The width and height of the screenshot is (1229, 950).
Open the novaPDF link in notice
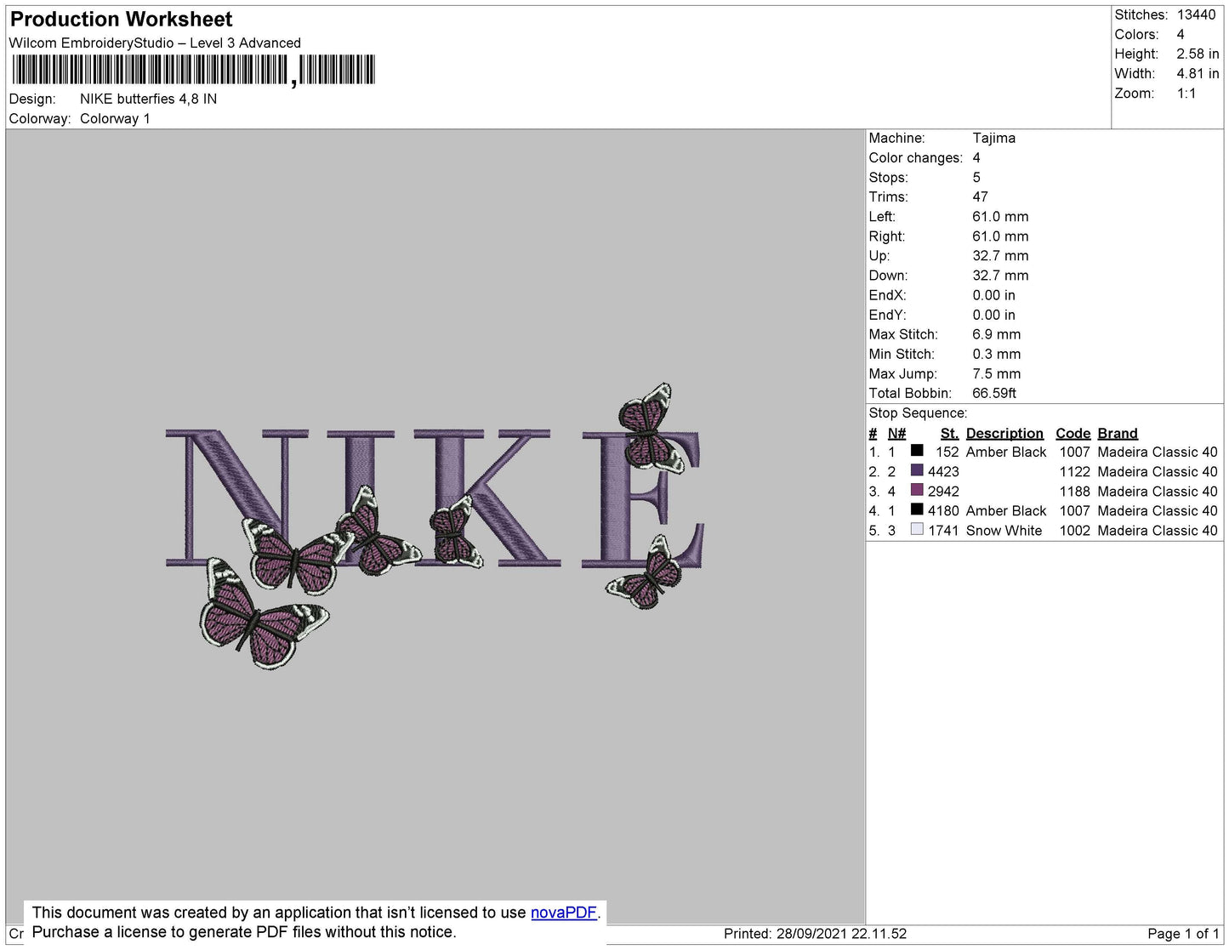(x=563, y=913)
